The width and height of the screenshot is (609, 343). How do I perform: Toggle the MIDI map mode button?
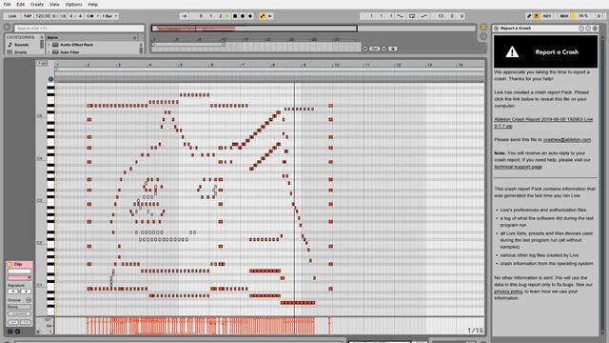564,16
